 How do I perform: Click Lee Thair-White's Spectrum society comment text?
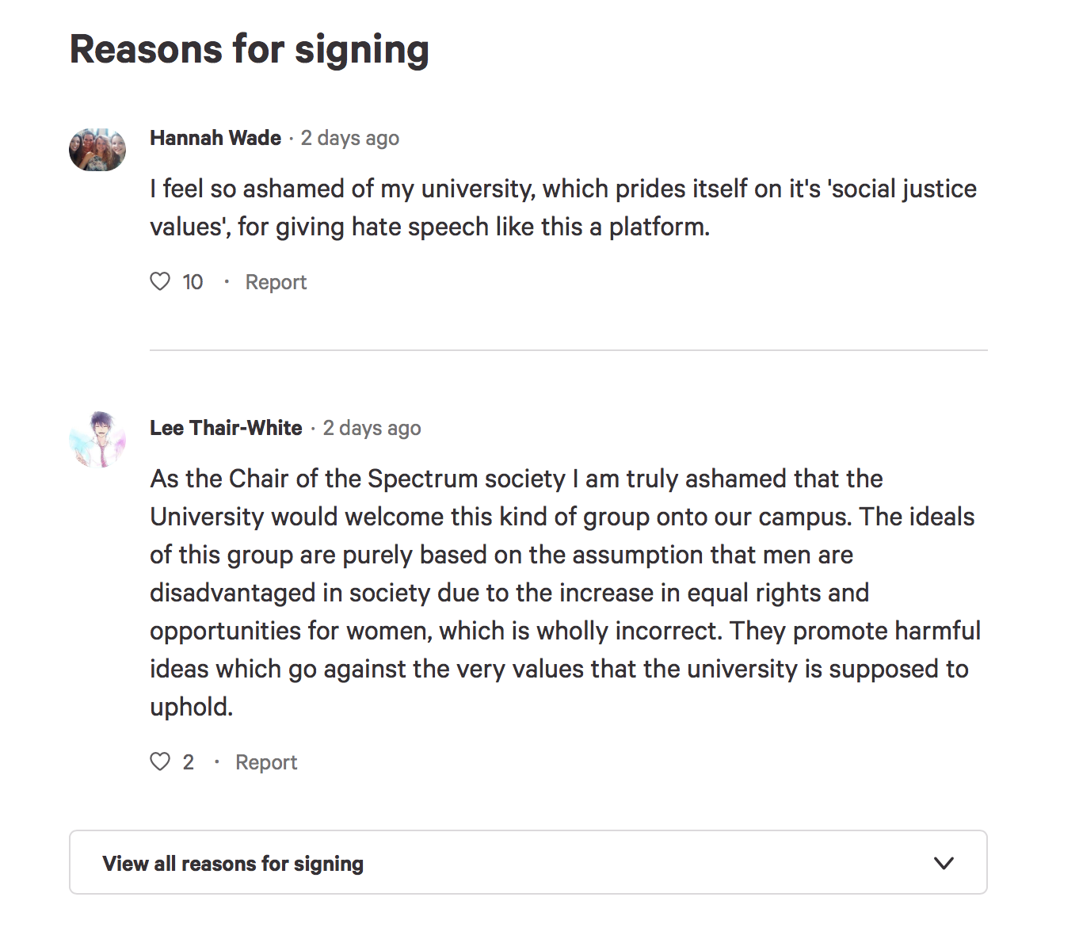pos(562,593)
